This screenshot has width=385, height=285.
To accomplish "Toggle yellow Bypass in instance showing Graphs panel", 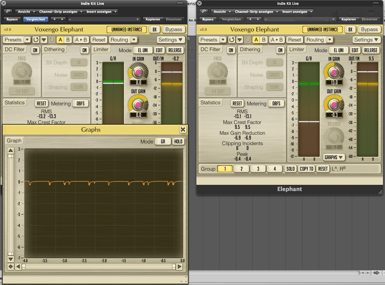I will [x=174, y=29].
